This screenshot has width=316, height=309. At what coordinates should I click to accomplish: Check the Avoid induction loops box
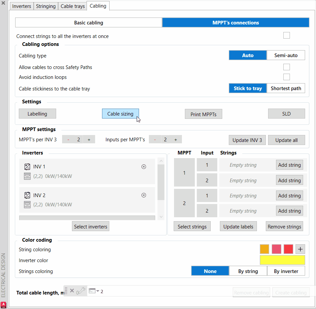point(287,77)
